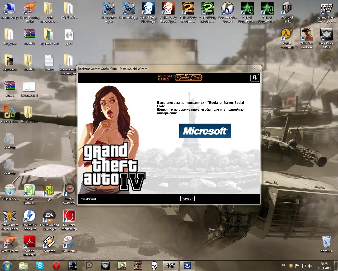Viewport: 338px width, 271px height.
Task: Launch DAEMON Tools Lite
Action: pos(30,220)
